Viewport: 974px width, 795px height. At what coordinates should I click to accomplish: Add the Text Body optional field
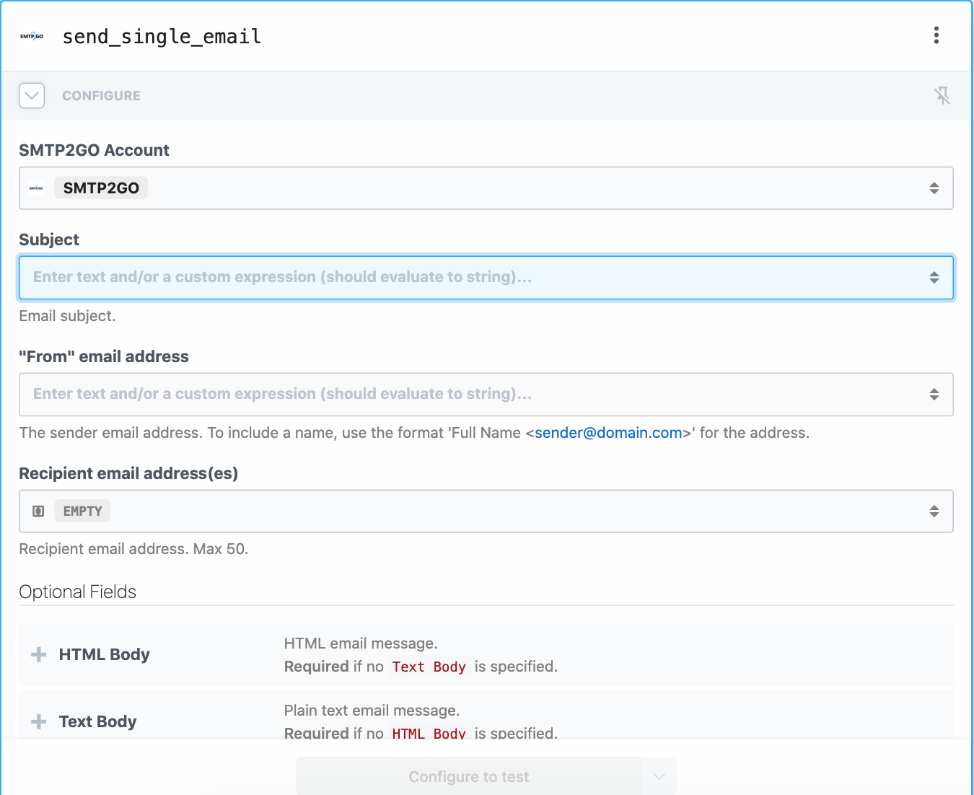click(x=39, y=721)
